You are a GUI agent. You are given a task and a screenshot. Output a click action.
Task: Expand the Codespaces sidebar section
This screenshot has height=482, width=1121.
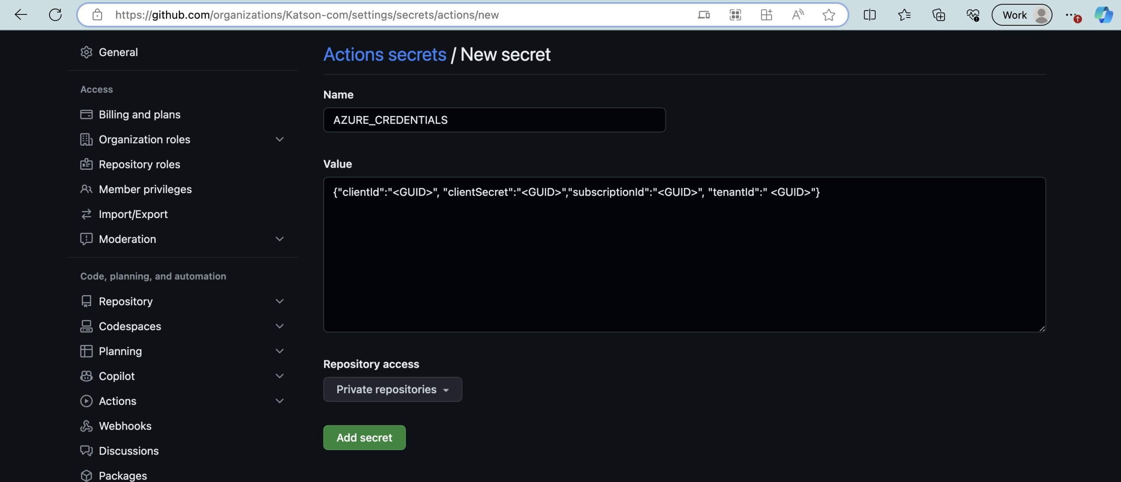click(279, 326)
